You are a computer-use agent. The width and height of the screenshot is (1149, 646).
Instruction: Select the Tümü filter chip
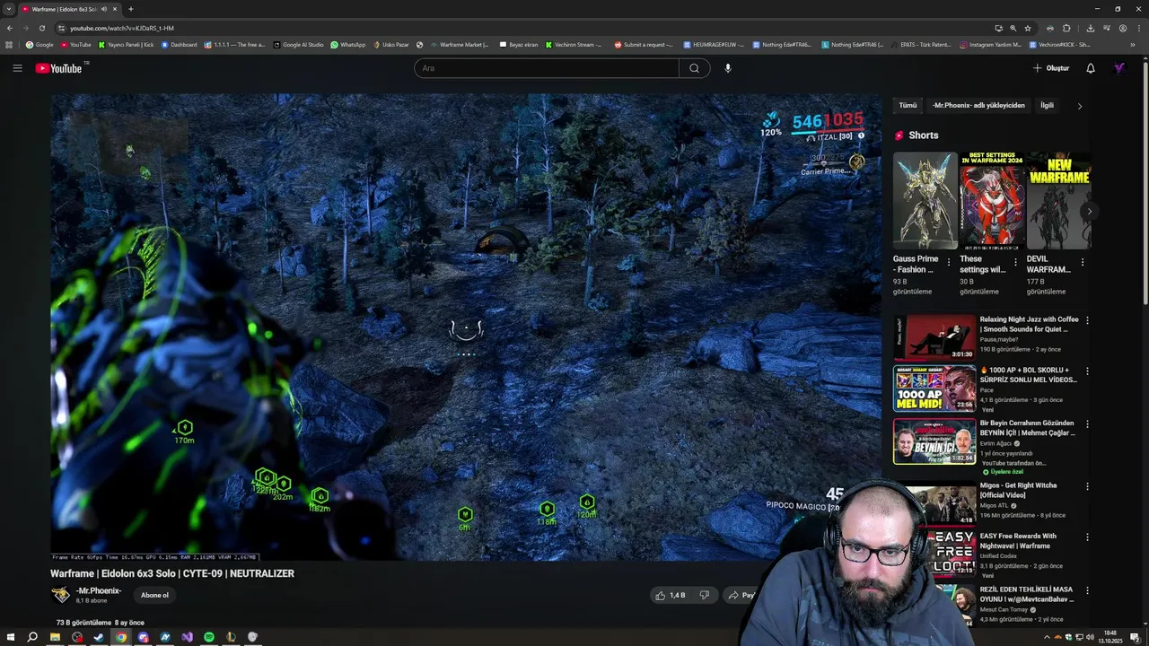coord(908,105)
